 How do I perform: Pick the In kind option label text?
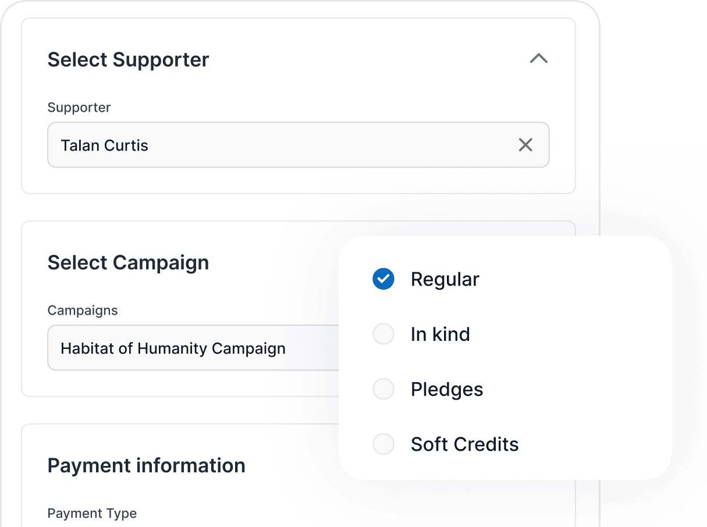440,334
